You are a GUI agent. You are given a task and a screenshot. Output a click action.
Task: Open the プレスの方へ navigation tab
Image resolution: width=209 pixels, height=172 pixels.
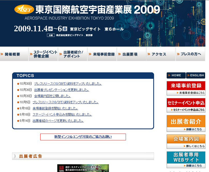tap(190, 54)
